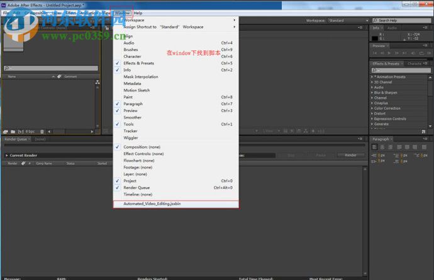Create a new folder in Project panel
The height and width of the screenshot is (280, 434).
(13, 132)
